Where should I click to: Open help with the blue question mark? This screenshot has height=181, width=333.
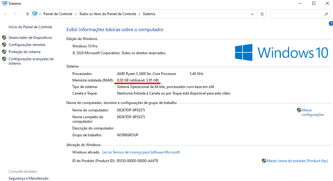click(x=331, y=23)
